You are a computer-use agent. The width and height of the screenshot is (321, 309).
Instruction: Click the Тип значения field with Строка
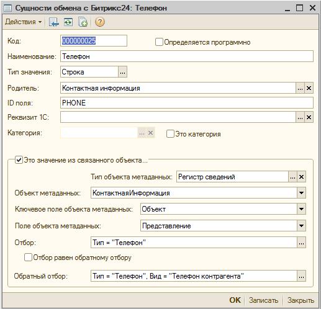coord(89,72)
